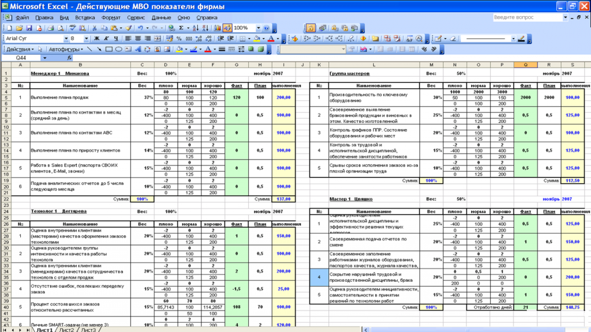Expand the line style dropdown in borders toolbar
The width and height of the screenshot is (591, 332).
(x=513, y=39)
